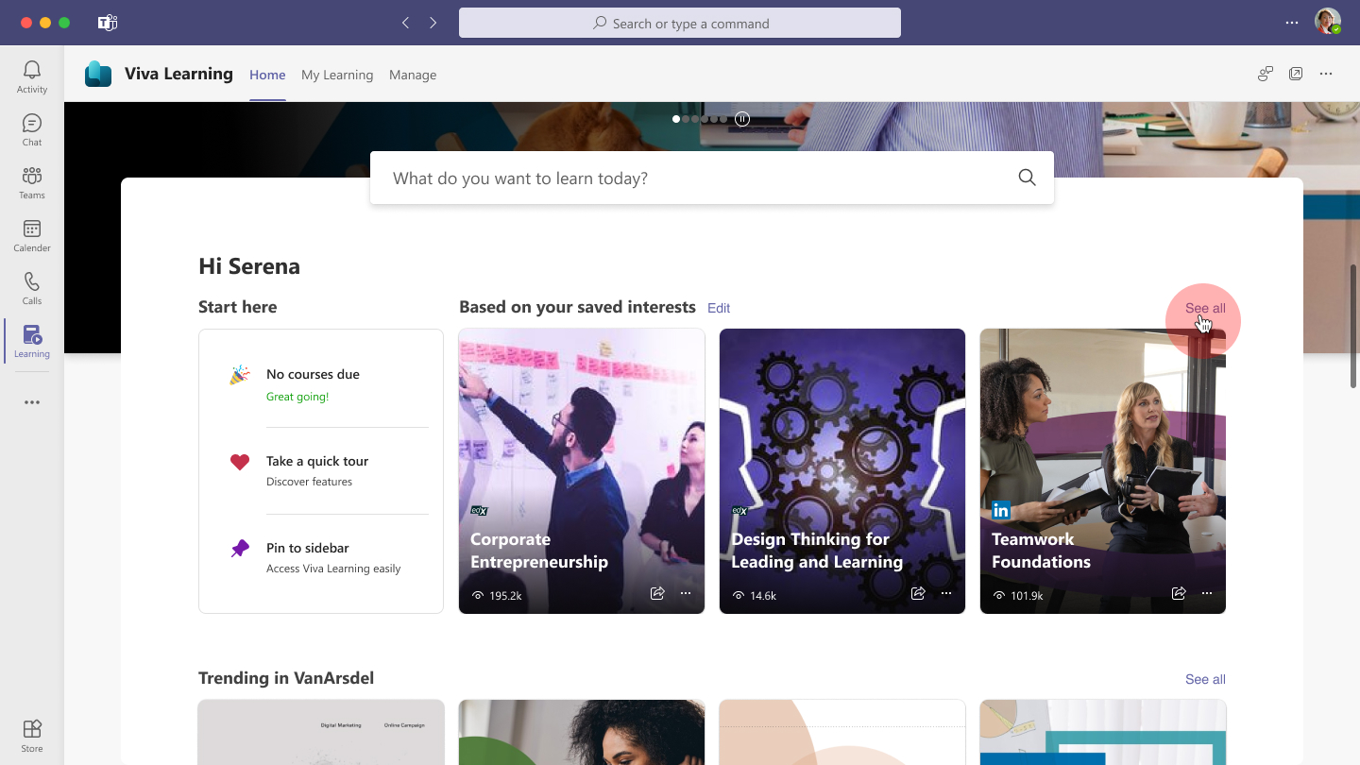
Task: Share the Corporate Entrepreneurship course
Action: [657, 593]
